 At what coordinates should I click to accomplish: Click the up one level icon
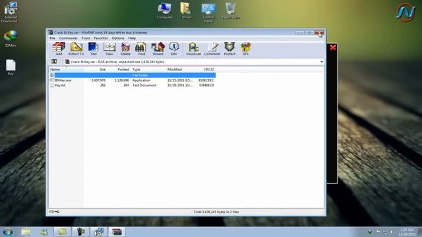tap(54, 61)
